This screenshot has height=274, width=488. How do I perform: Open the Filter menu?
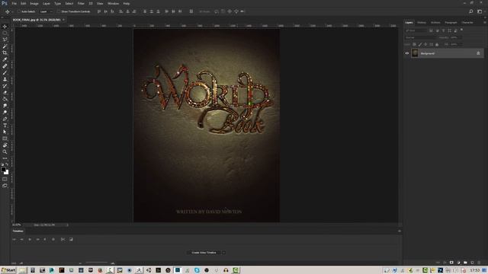(81, 3)
